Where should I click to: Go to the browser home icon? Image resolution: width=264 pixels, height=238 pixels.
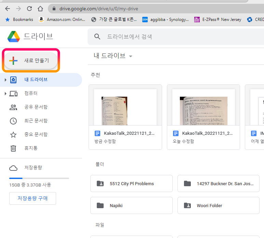click(40, 9)
